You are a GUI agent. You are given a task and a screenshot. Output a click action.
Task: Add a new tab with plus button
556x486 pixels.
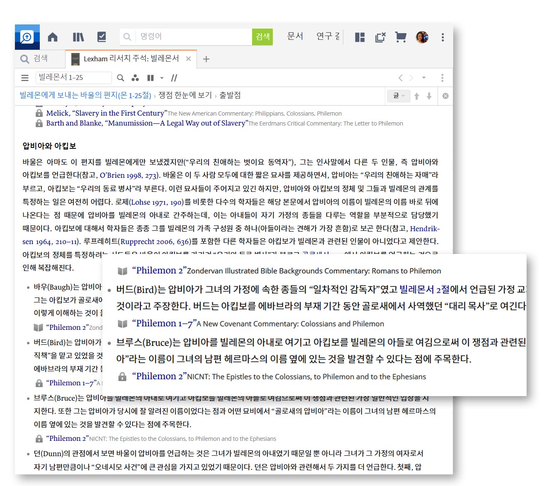206,59
